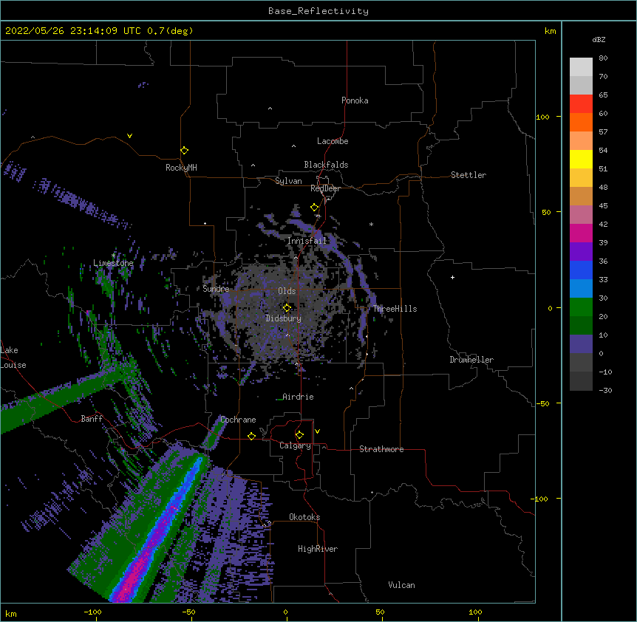Viewport: 637px width, 622px height.
Task: Click the yellow marker south of RedDeer
Action: click(x=315, y=208)
